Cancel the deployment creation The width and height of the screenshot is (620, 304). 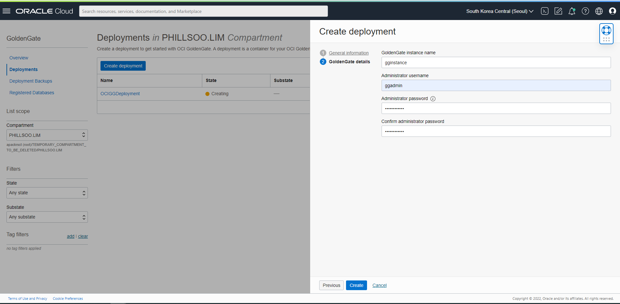(380, 285)
